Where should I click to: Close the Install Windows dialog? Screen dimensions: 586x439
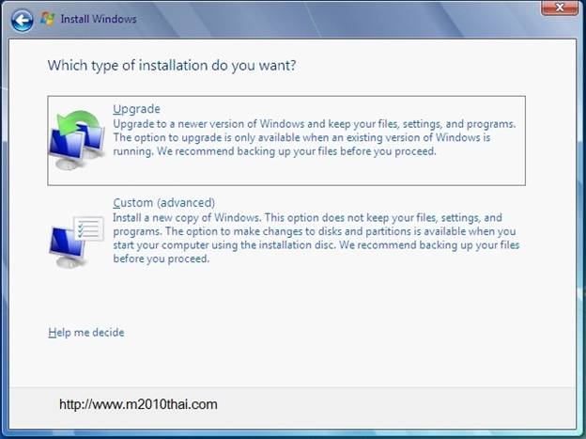560,8
